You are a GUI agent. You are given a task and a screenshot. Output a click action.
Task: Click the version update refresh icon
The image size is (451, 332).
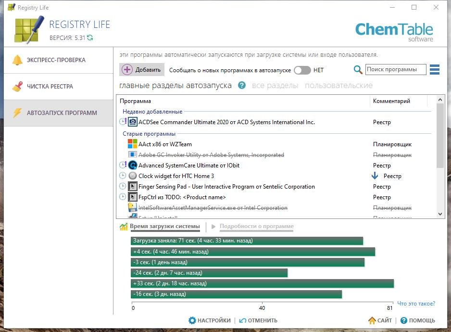[90, 38]
